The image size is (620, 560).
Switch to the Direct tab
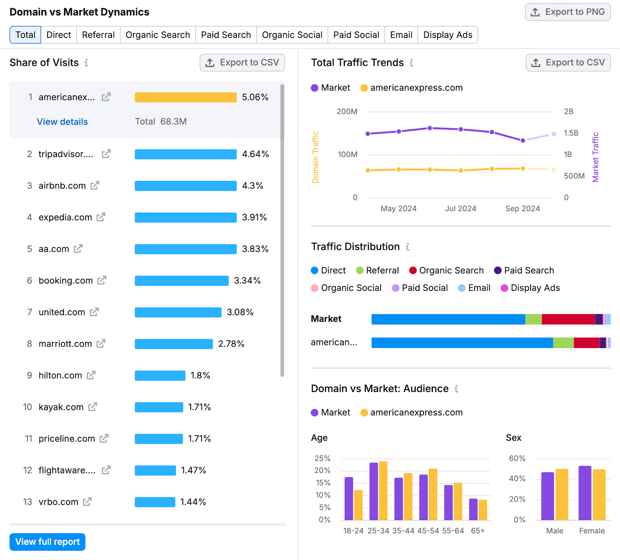59,35
